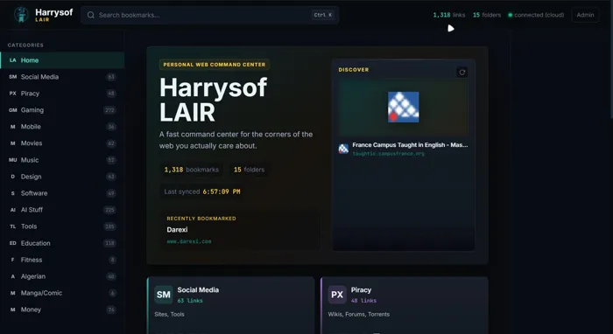
Task: Focus the Search bookmarks field
Action: point(209,15)
